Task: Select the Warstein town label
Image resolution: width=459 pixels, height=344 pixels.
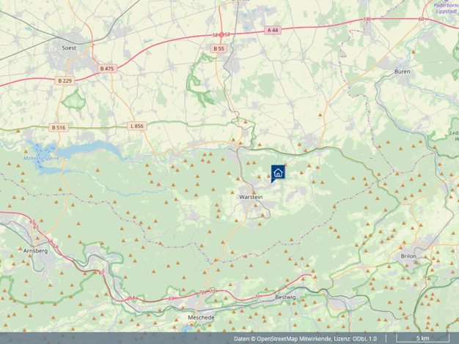Action: [x=251, y=197]
